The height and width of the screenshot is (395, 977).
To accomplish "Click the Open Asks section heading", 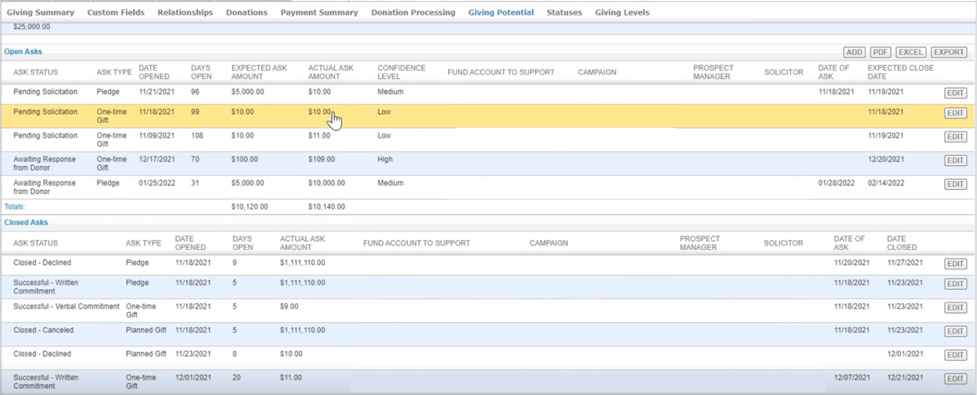I will tap(23, 52).
